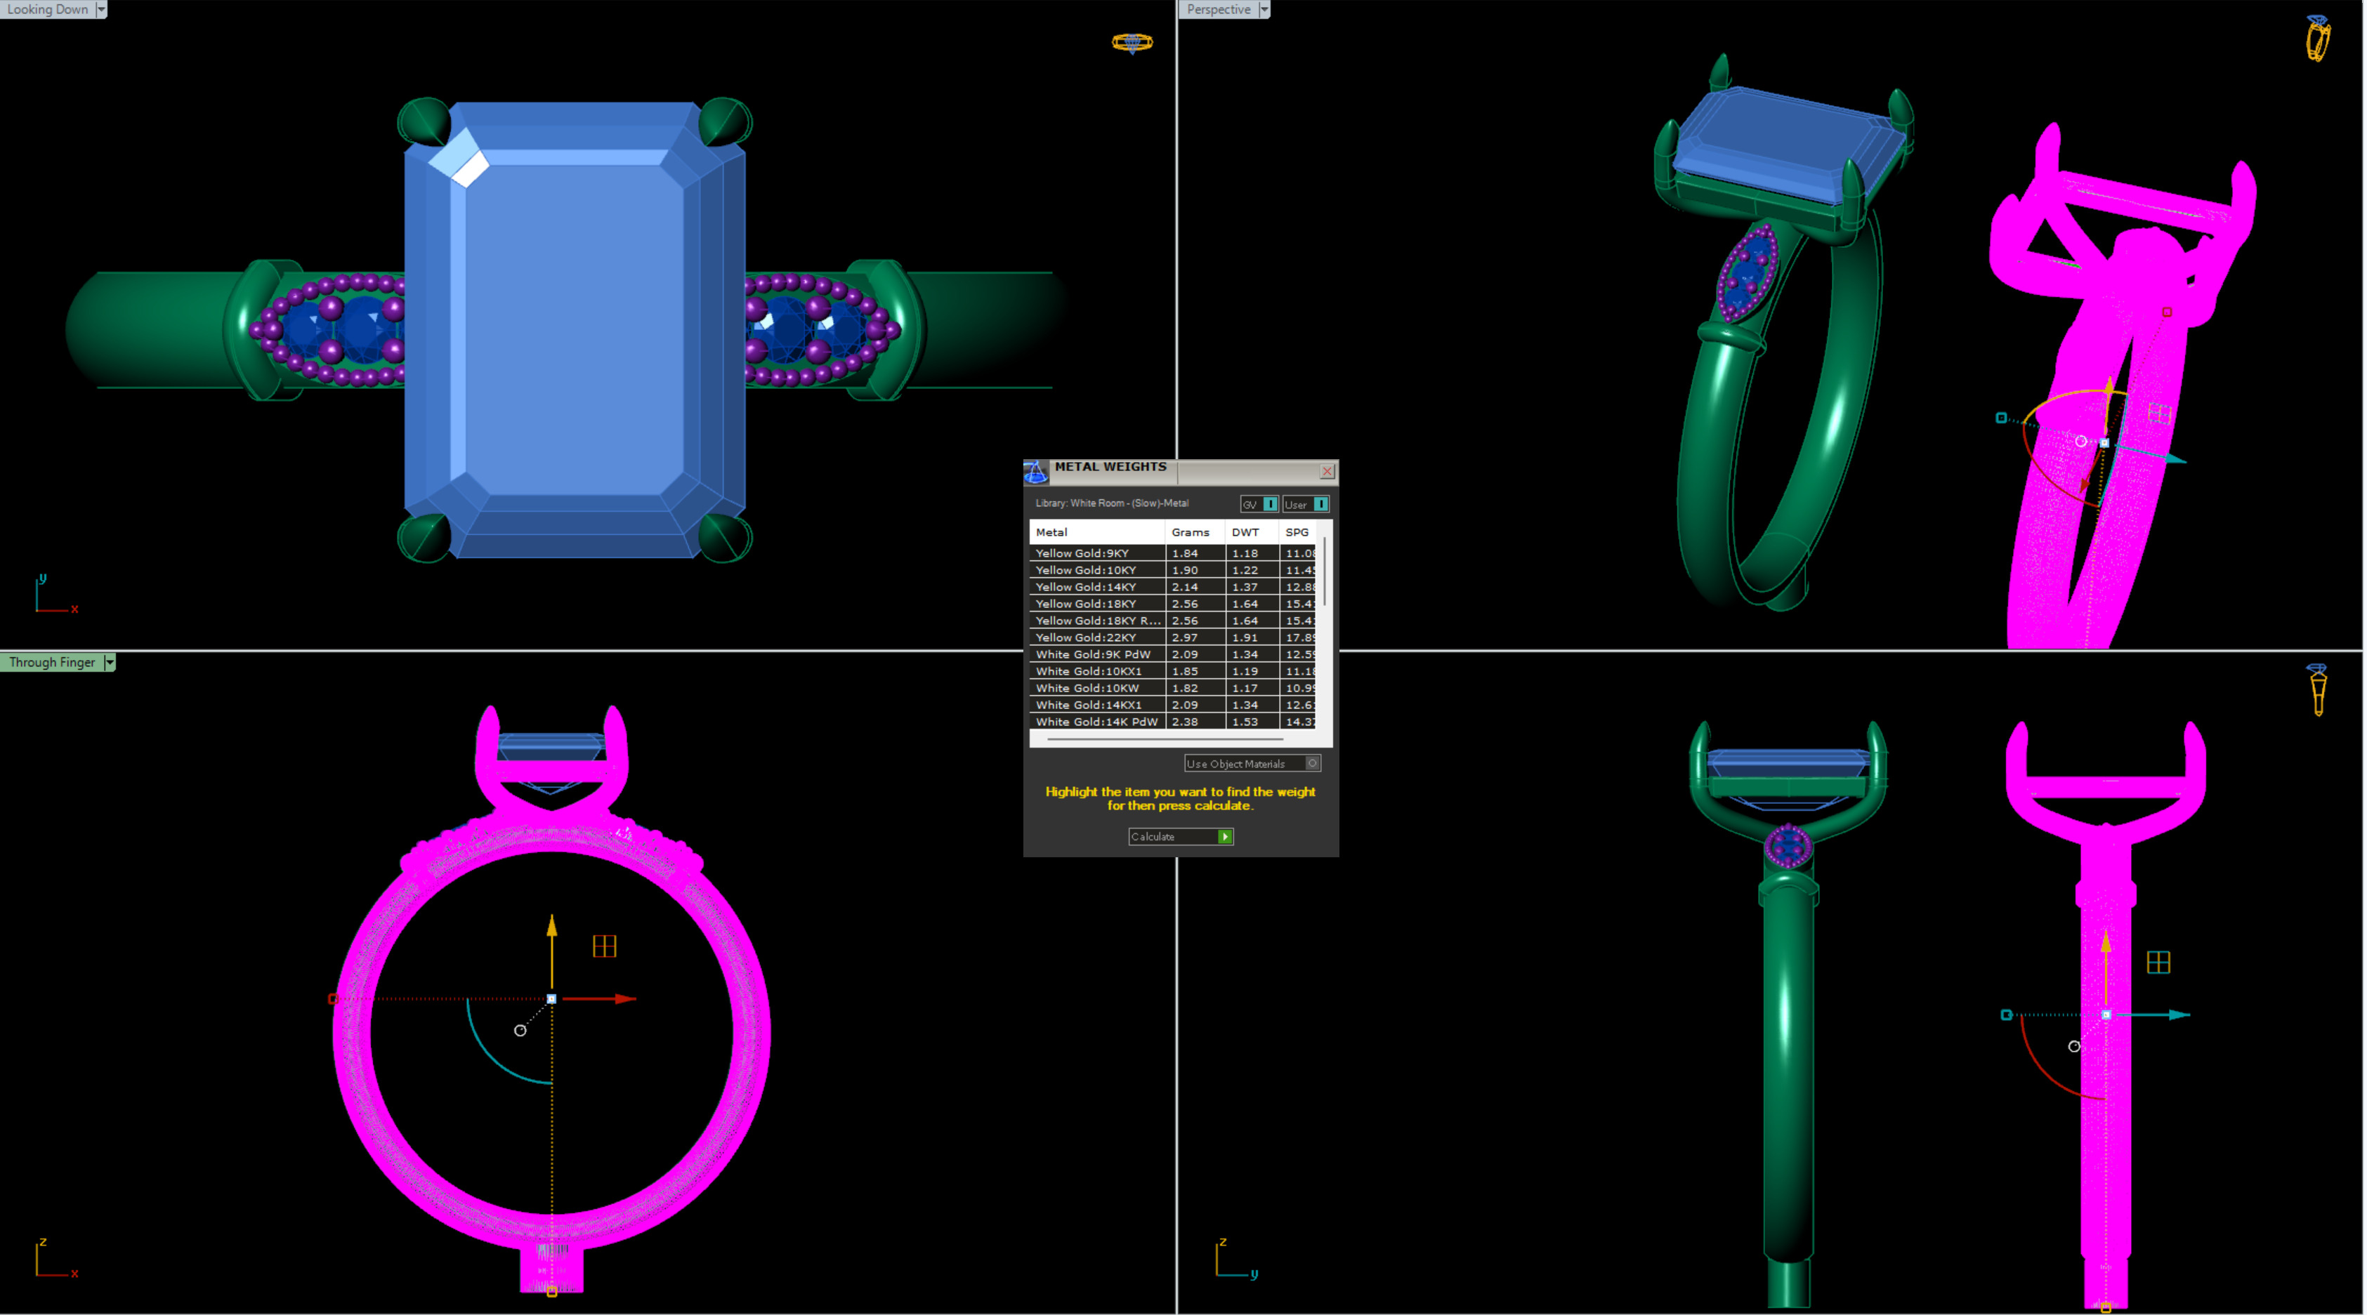Screen dimensions: 2367x1315
Task: Expand the Through Finger viewport dropdown
Action: tap(110, 662)
